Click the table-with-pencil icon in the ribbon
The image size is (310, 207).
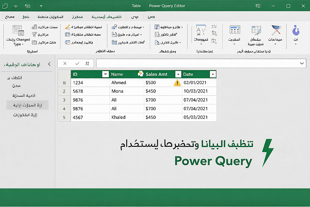pyautogui.click(x=256, y=31)
